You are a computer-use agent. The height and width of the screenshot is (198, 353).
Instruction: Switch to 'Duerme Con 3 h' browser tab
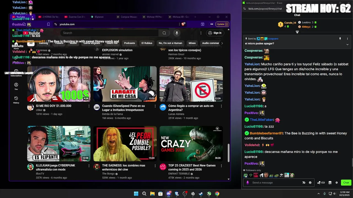(x=75, y=17)
